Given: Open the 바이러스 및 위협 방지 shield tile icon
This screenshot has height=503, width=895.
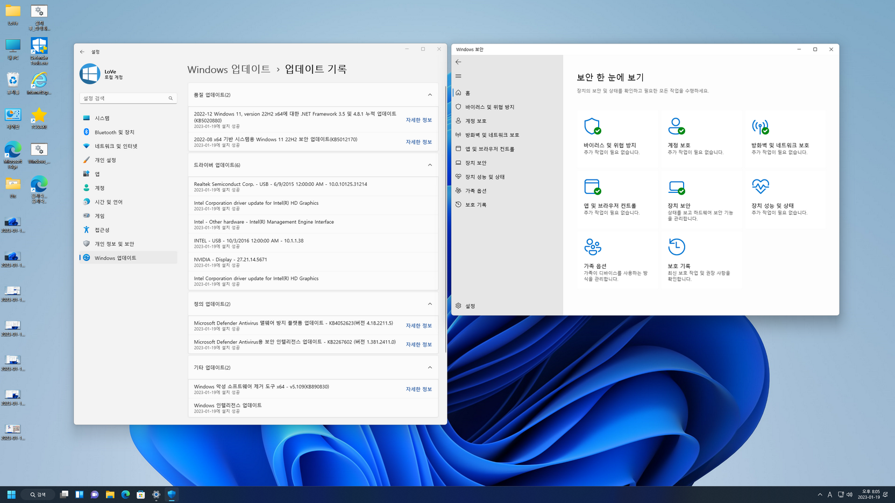Looking at the screenshot, I should tap(592, 126).
